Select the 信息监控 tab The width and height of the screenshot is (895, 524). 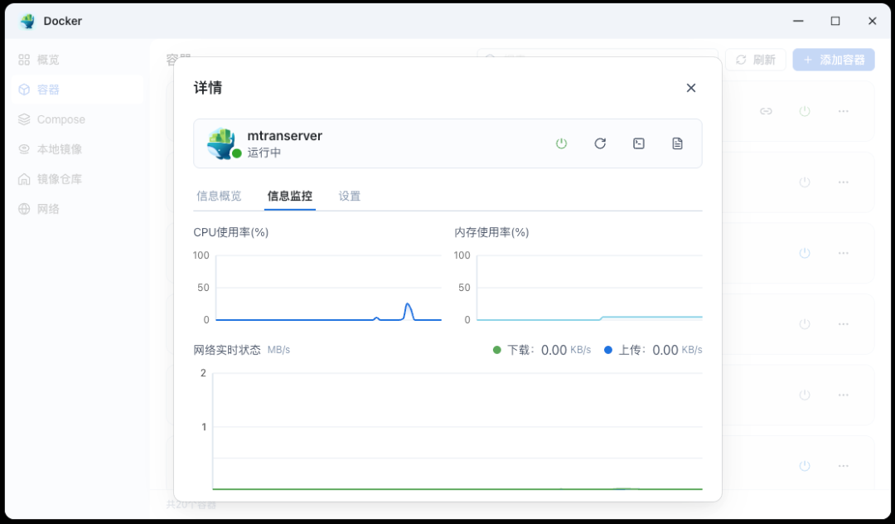[289, 196]
